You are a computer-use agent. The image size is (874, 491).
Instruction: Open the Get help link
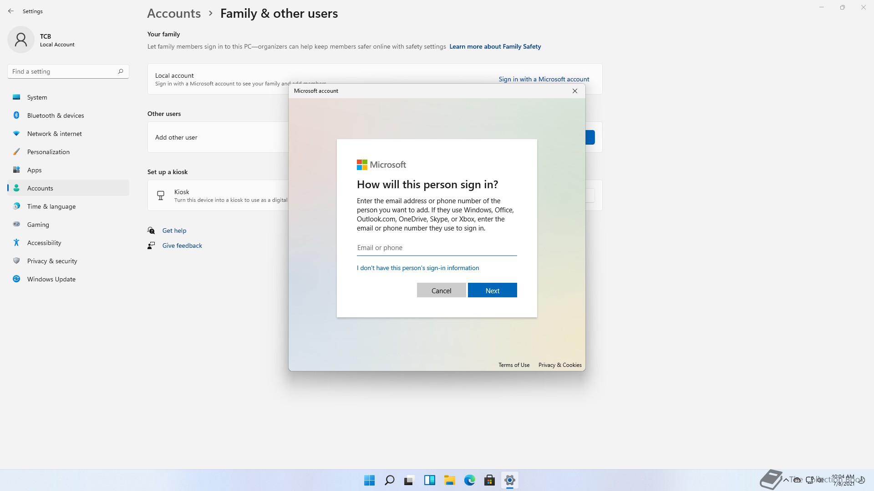pyautogui.click(x=174, y=230)
